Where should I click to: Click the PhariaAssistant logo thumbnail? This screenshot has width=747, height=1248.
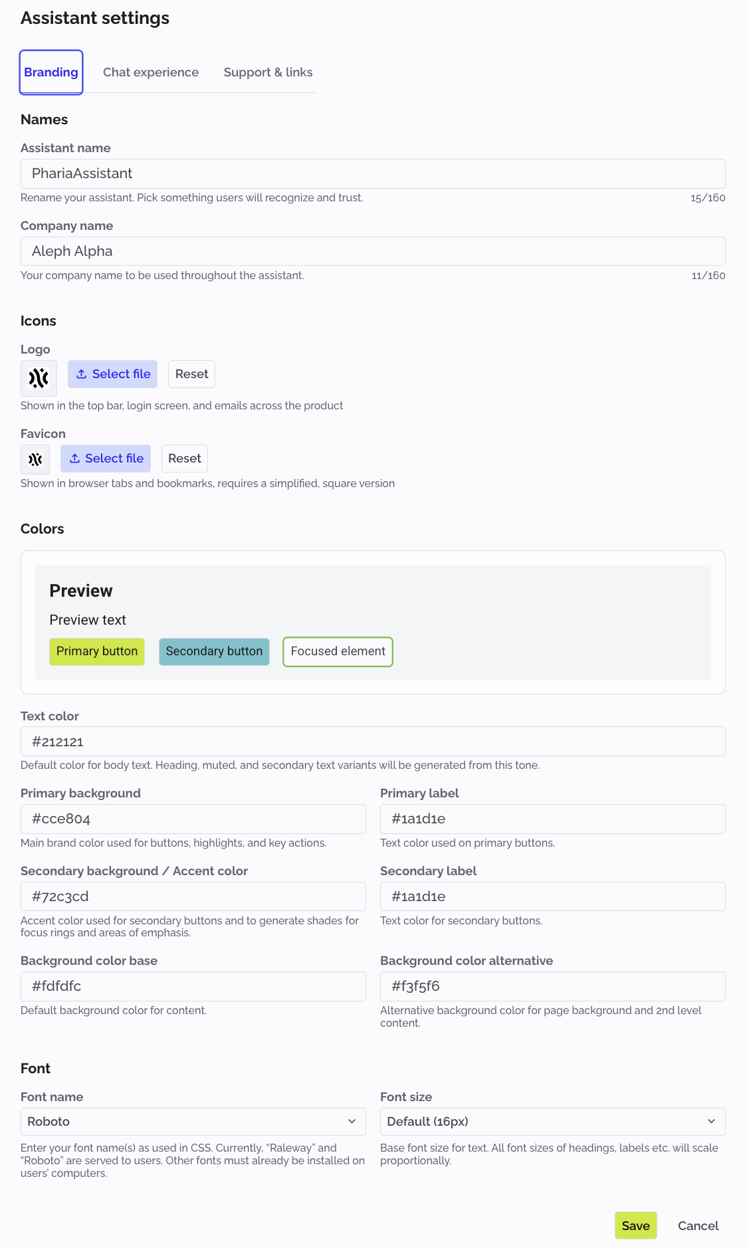[39, 378]
